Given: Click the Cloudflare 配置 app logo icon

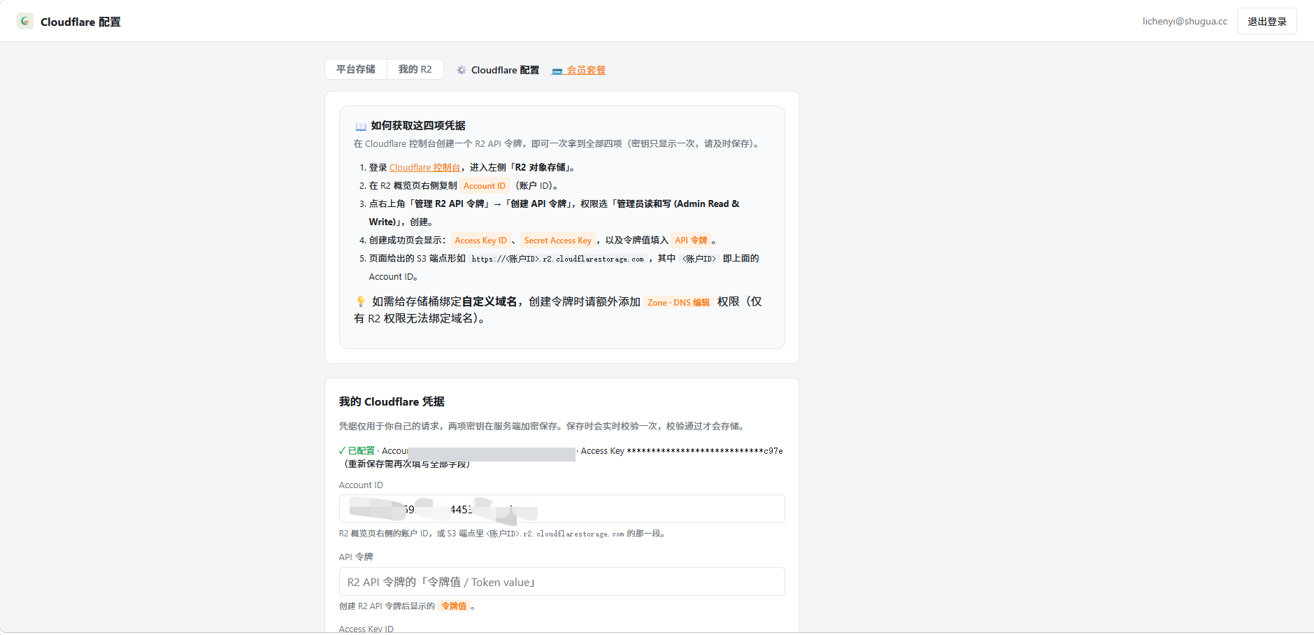Looking at the screenshot, I should click(x=25, y=21).
